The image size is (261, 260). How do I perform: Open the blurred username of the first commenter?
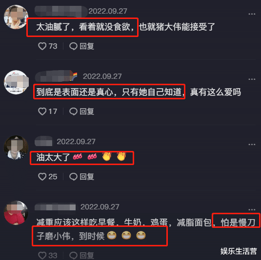point(61,11)
